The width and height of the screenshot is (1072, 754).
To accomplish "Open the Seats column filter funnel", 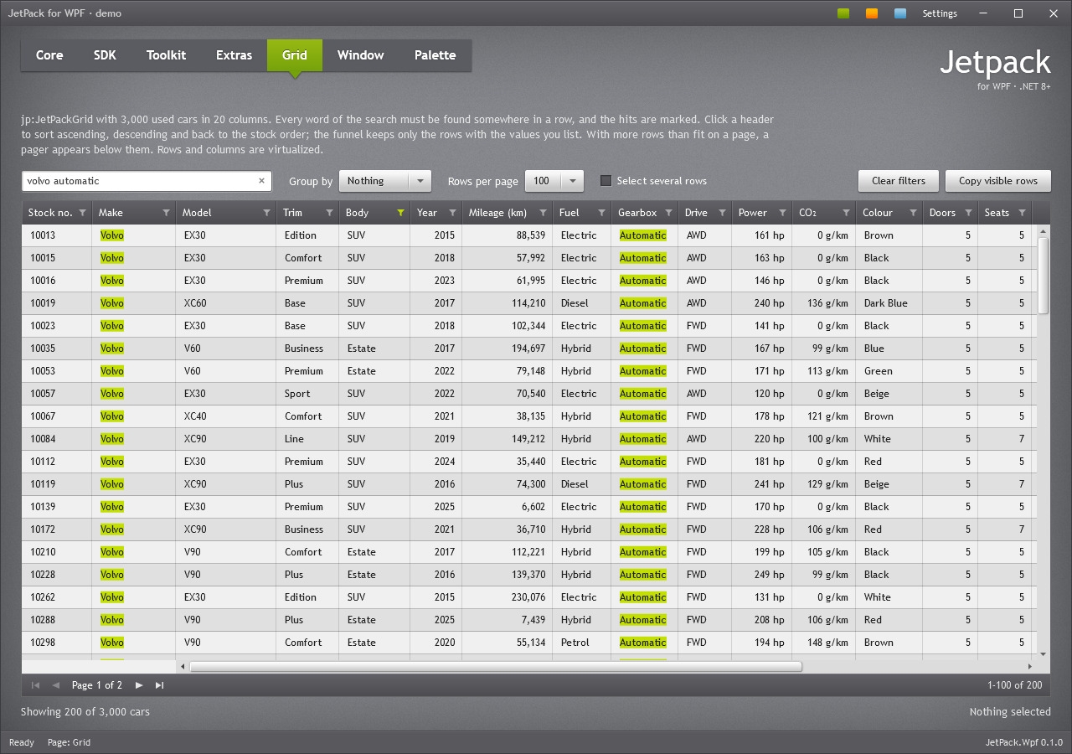I will coord(1022,213).
